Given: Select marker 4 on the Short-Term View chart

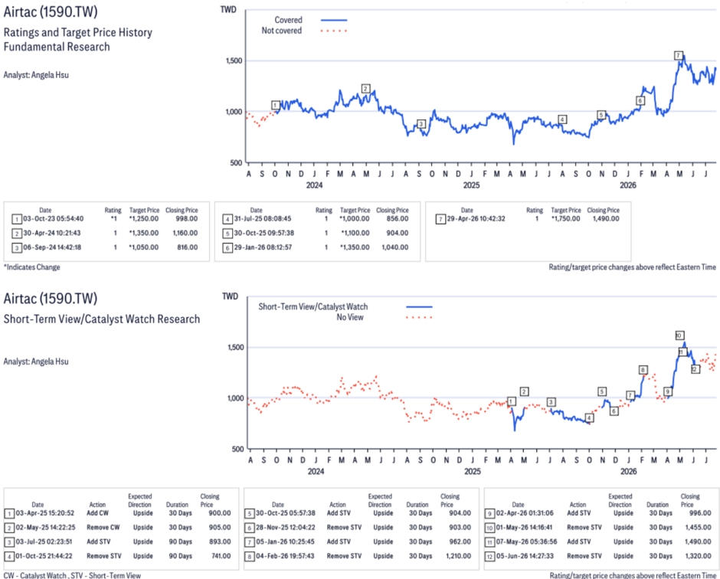Looking at the screenshot, I should (x=589, y=417).
